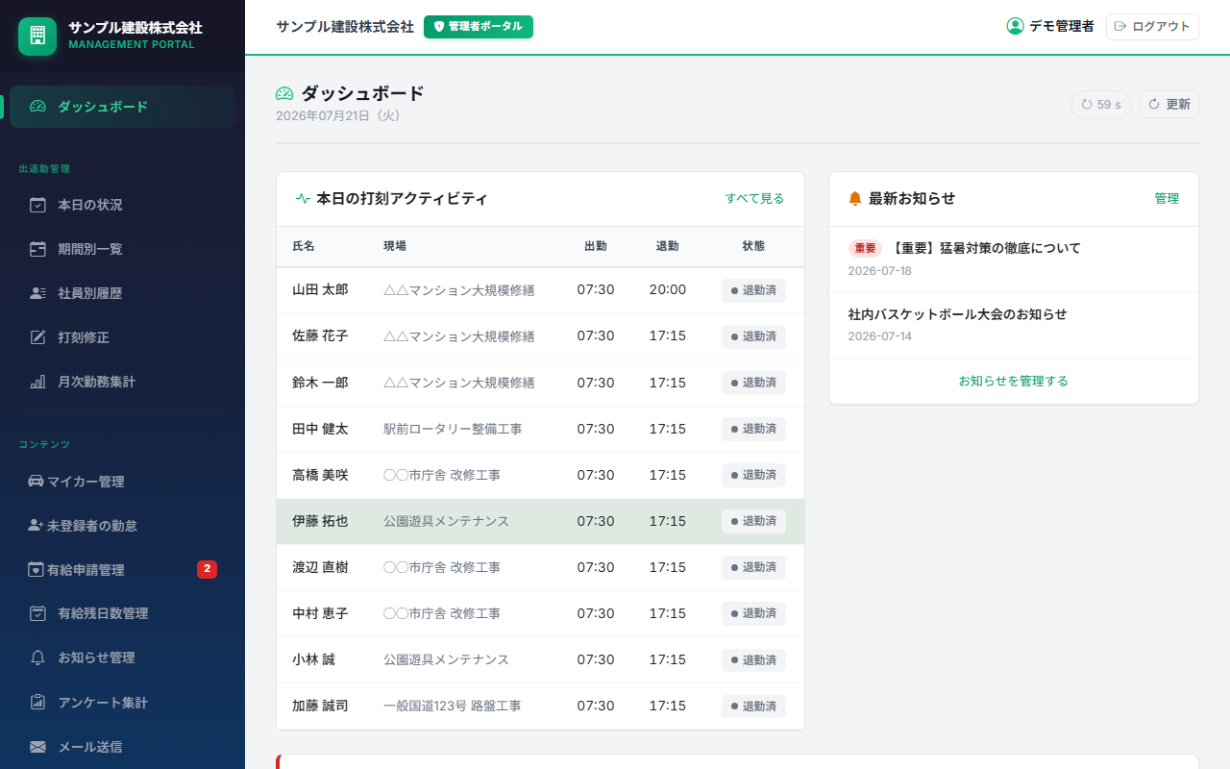Click the car icon beside マイカー管理
The image size is (1230, 769).
[x=36, y=482]
